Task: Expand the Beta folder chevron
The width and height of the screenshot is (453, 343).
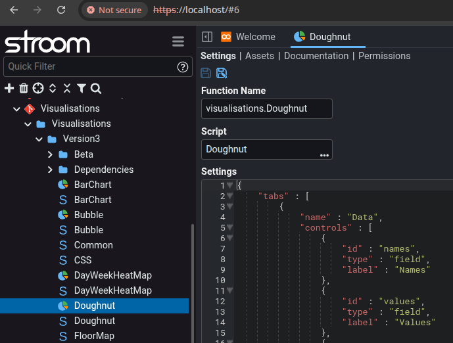Action: pos(50,154)
